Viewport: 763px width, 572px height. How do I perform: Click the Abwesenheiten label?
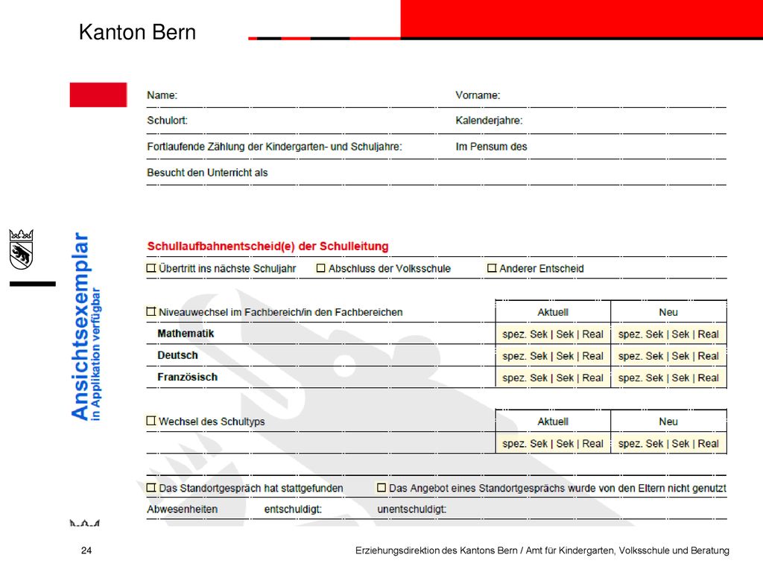pos(183,509)
